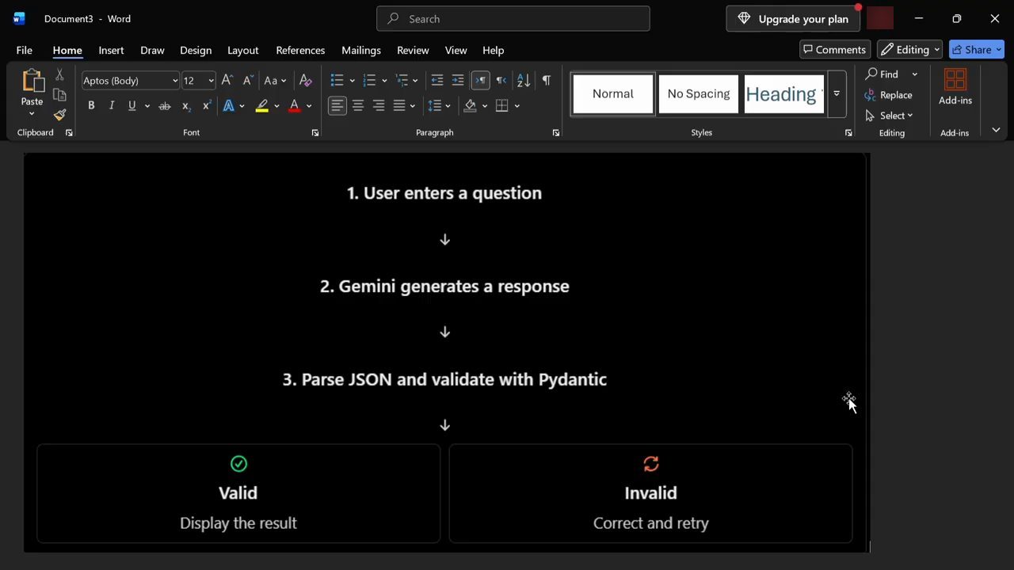
Task: Apply the red font color
Action: click(294, 105)
